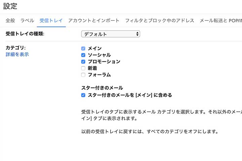Toggle スター付きのメールを [メイン] に含める checkbox
Viewport: 242px width, 161px height.
(83, 95)
